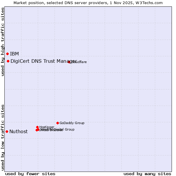This screenshot has width=176, height=176.
Task: Click the IBM text label
Action: tap(14, 54)
